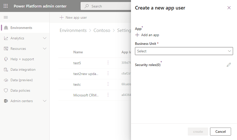Close the Create a new app user panel
237x140 pixels.
tap(229, 8)
